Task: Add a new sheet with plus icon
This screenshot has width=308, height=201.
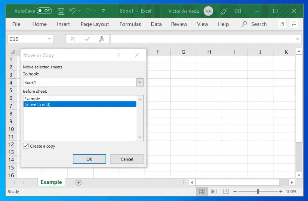Action: coord(78,182)
